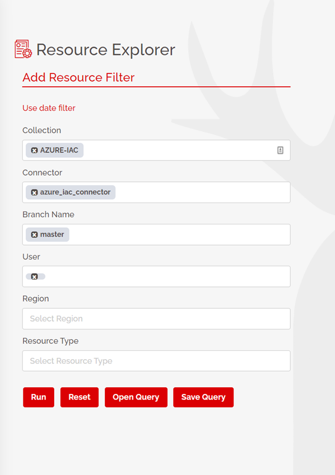Screen dimensions: 335x475
Task: Click the Open Query button
Action: click(136, 397)
